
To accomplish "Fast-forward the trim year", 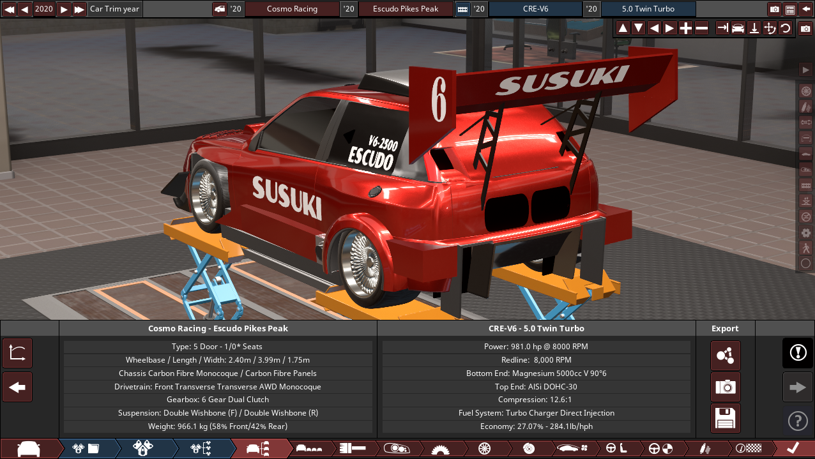I will (x=79, y=9).
